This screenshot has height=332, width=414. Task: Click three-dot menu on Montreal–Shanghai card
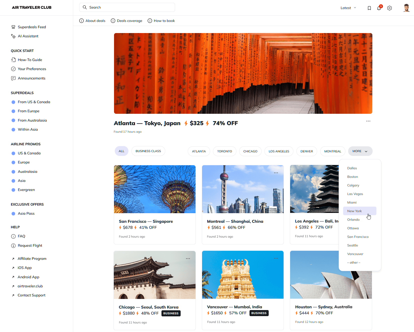tap(276, 173)
